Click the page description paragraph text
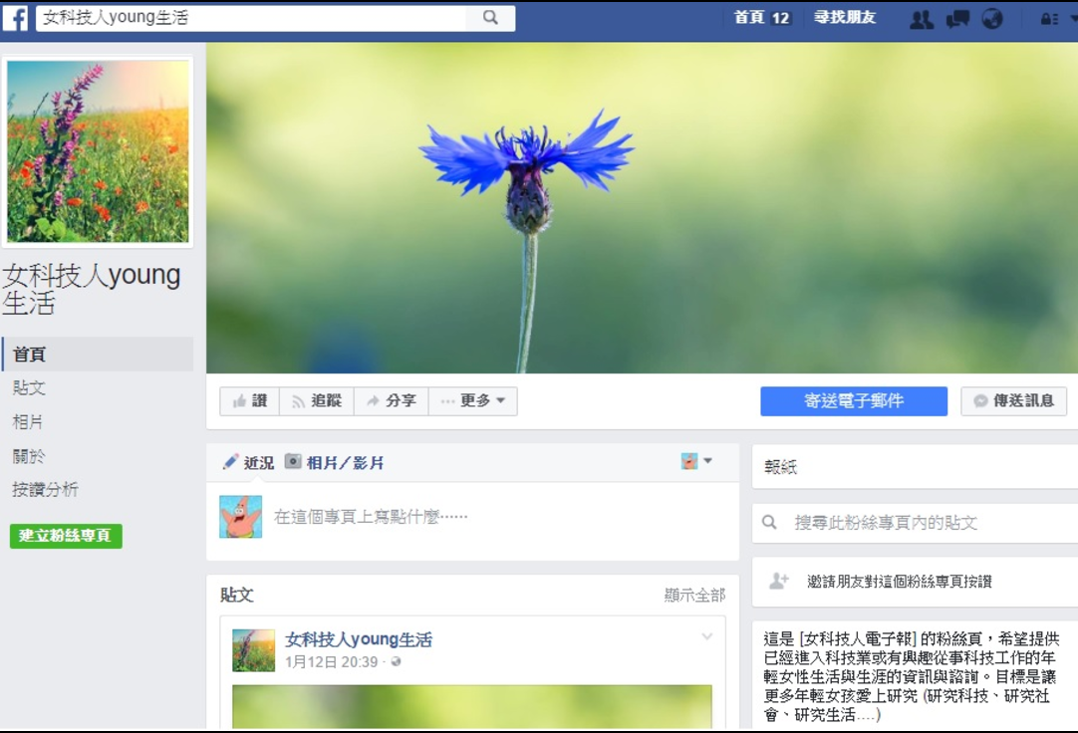Image resolution: width=1078 pixels, height=733 pixels. tap(912, 676)
